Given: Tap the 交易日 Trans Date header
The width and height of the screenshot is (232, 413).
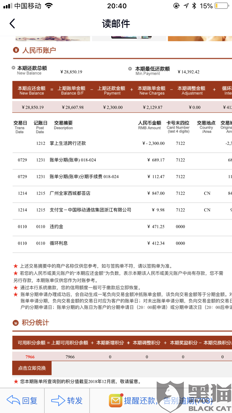Looking at the screenshot, I should (20, 127).
